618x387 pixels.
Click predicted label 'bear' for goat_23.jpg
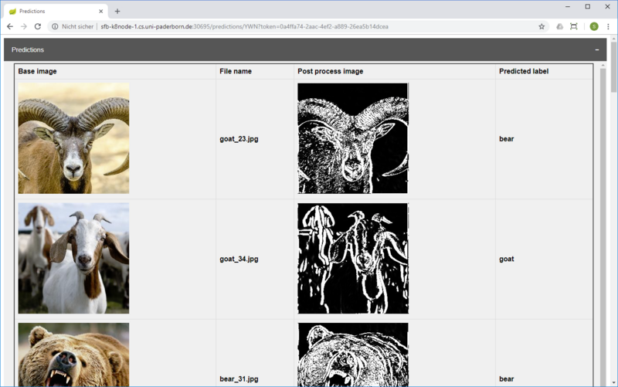click(507, 139)
